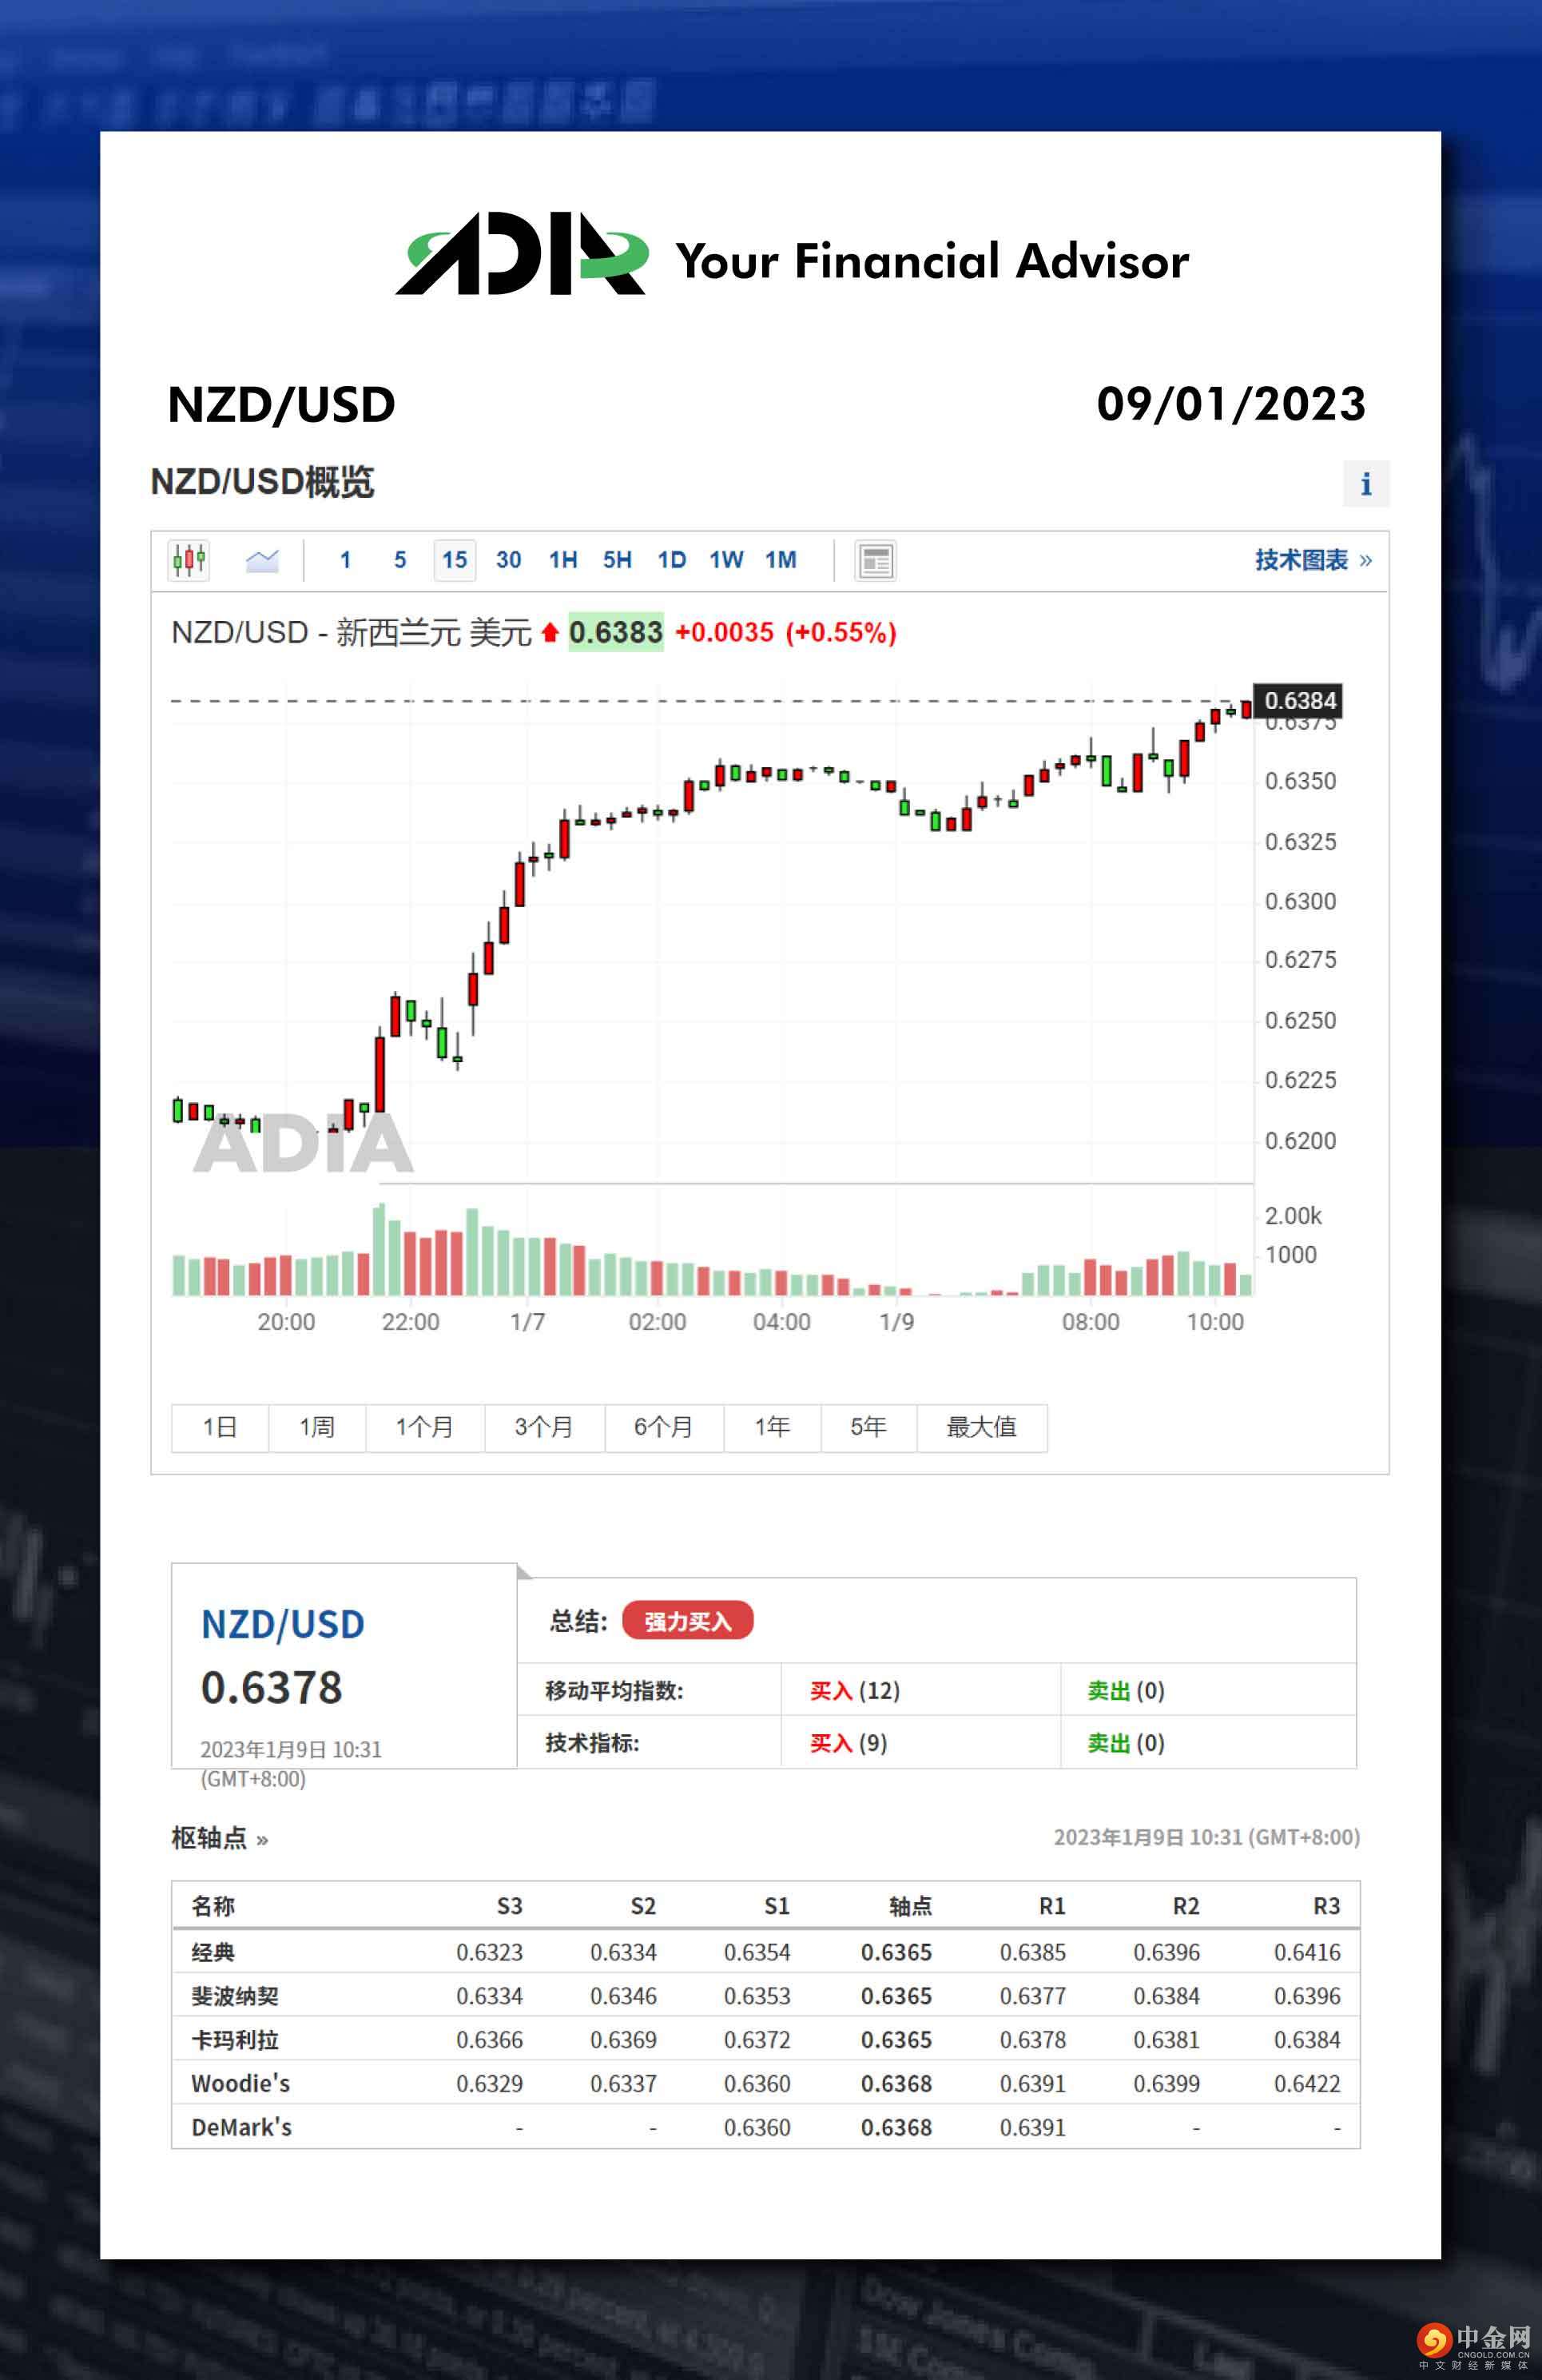The height and width of the screenshot is (2380, 1542).
Task: Switch on the 1D interval
Action: click(670, 561)
